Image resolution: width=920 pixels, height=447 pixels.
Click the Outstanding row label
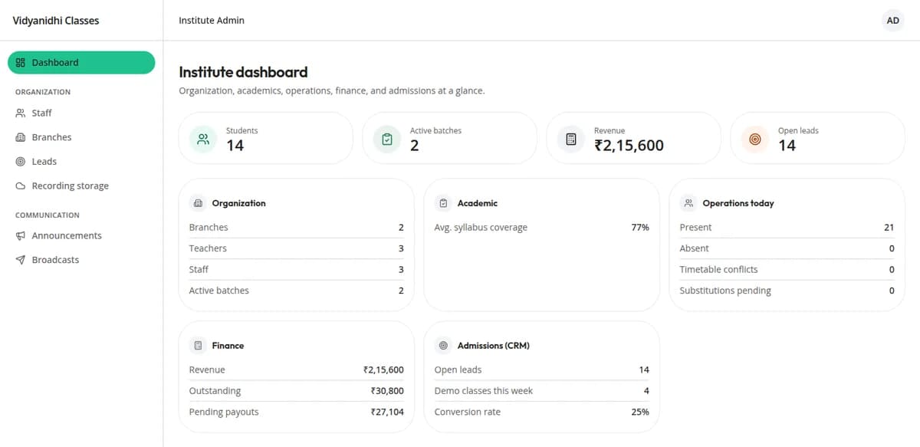(215, 391)
